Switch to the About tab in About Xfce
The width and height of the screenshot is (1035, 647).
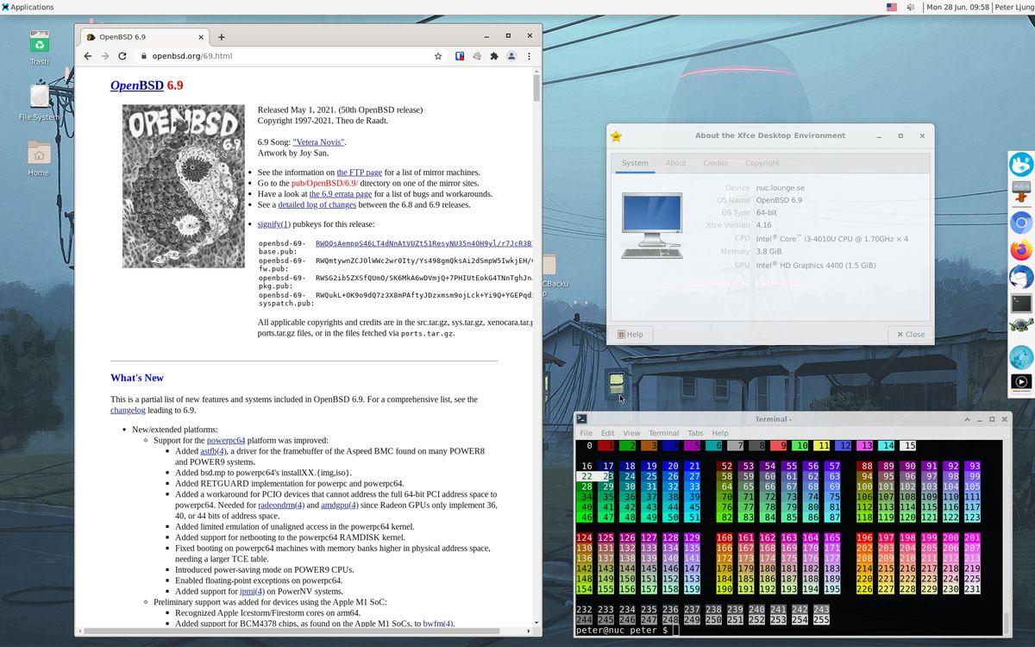point(675,163)
